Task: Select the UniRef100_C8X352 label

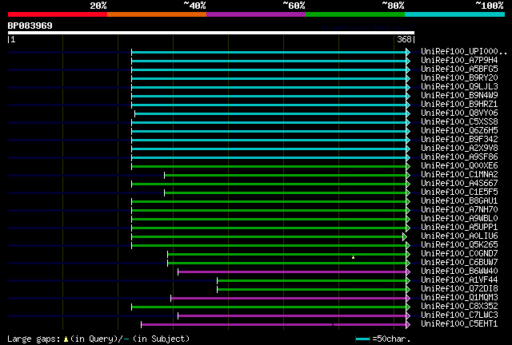Action: tap(459, 307)
